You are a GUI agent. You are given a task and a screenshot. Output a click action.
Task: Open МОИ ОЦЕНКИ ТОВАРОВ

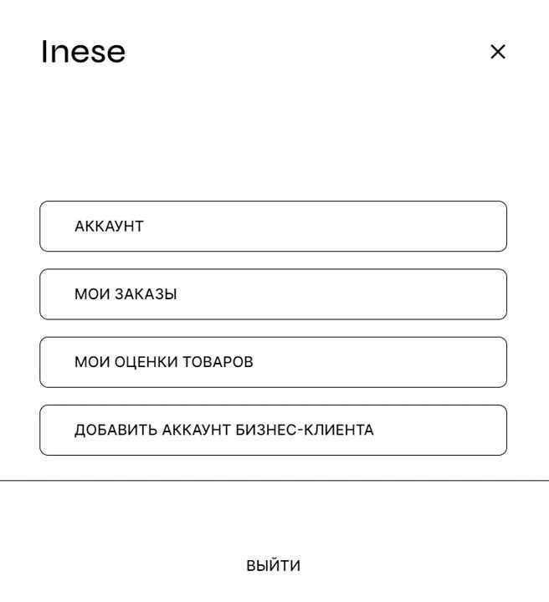273,362
